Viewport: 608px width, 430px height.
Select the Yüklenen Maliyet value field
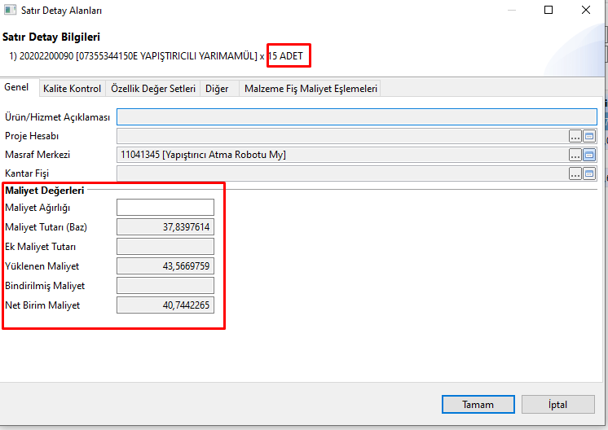click(165, 266)
